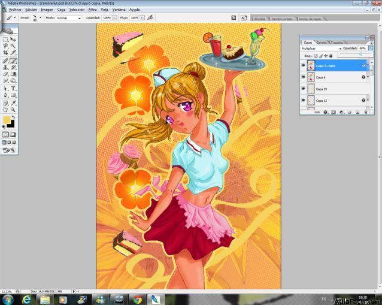The height and width of the screenshot is (305, 382).
Task: Click the layer opacity slider handle
Action: pyautogui.click(x=361, y=54)
